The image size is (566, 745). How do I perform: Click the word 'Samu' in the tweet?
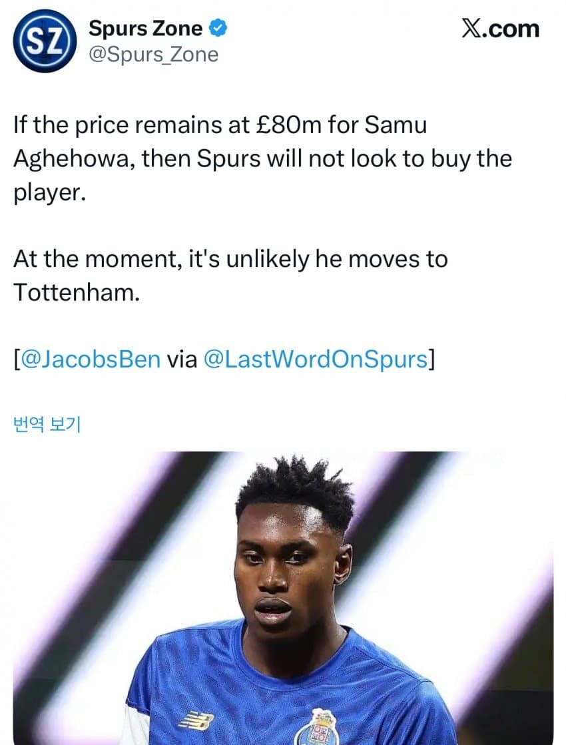[396, 125]
